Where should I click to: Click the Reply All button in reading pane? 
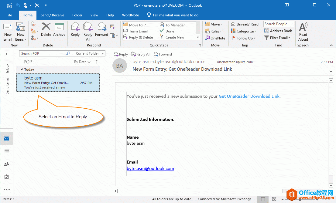[x=141, y=54]
